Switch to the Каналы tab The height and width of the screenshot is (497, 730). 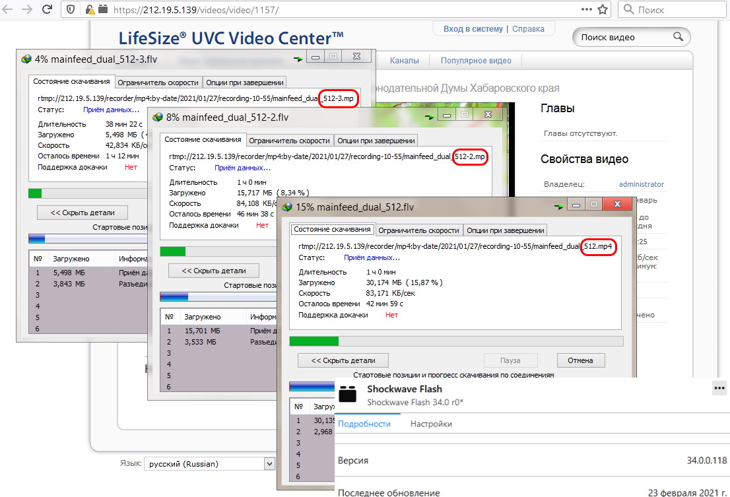(404, 61)
